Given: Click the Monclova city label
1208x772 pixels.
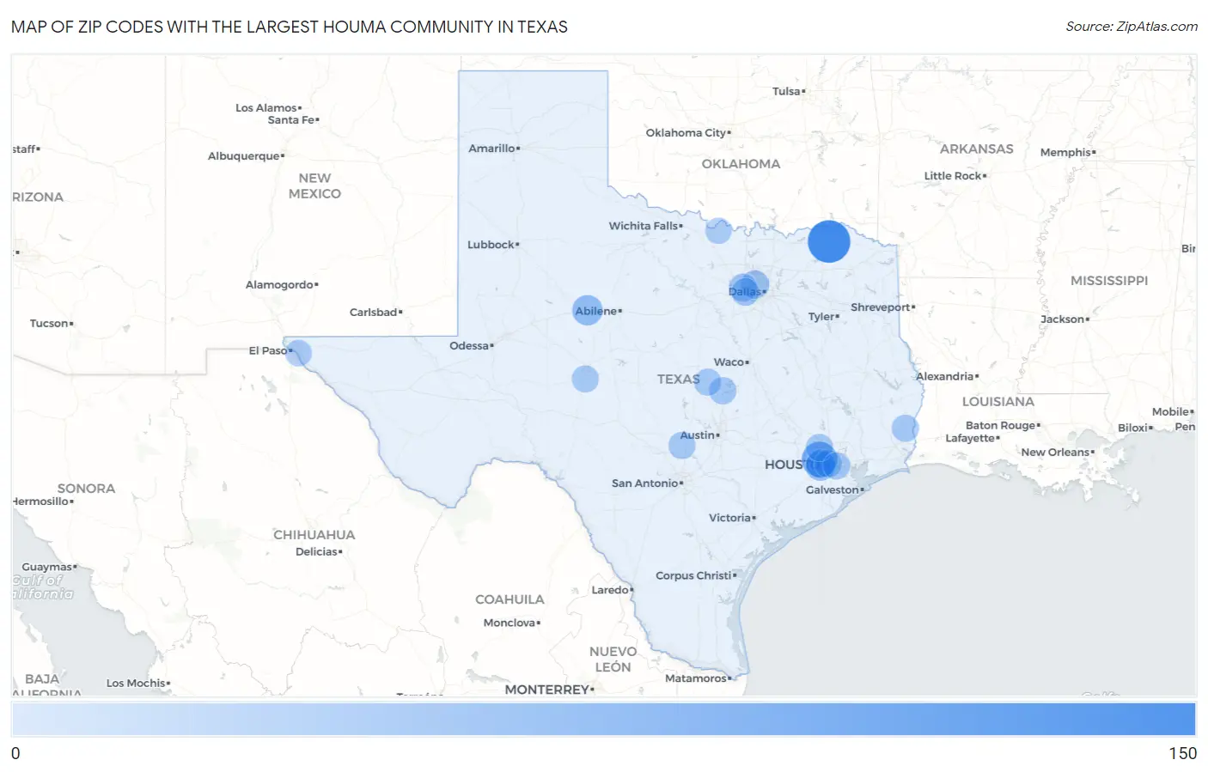Looking at the screenshot, I should click(x=509, y=623).
